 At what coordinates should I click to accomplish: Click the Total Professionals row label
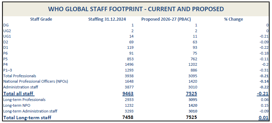tap(20, 76)
